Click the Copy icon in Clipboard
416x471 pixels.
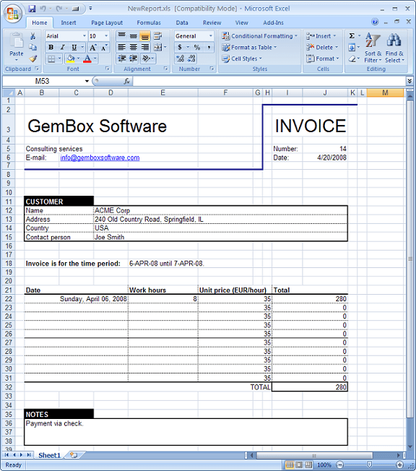32,47
